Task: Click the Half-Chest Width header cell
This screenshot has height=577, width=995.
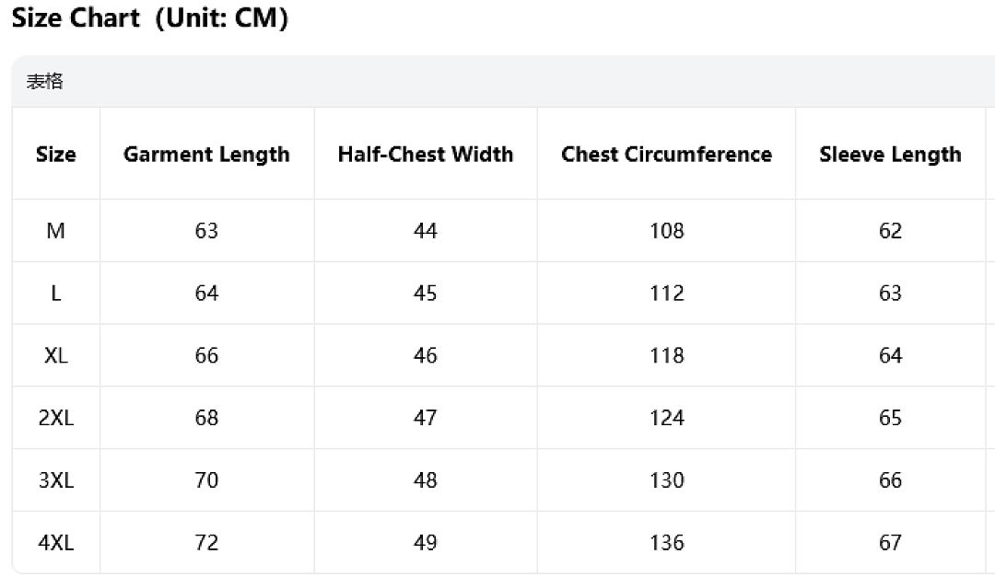Action: [425, 154]
